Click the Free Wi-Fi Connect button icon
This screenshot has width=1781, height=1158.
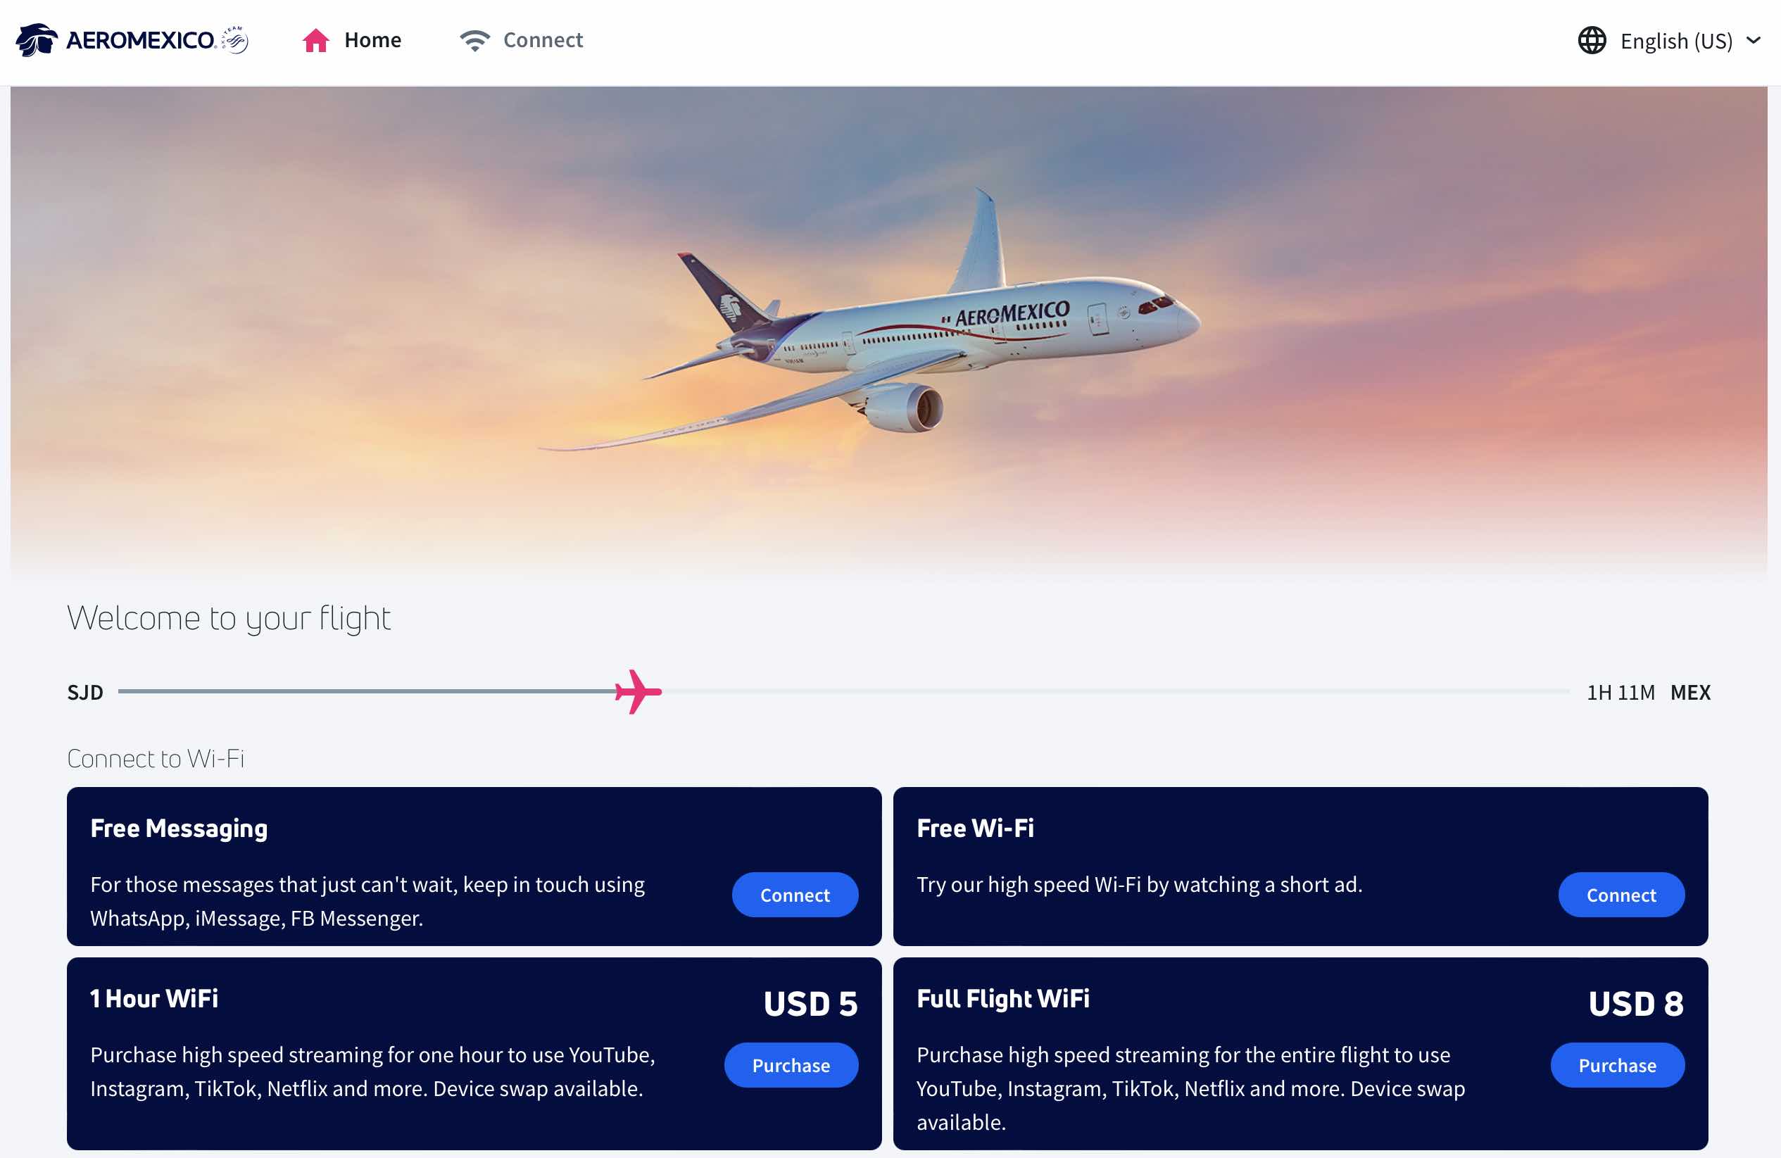click(1620, 893)
